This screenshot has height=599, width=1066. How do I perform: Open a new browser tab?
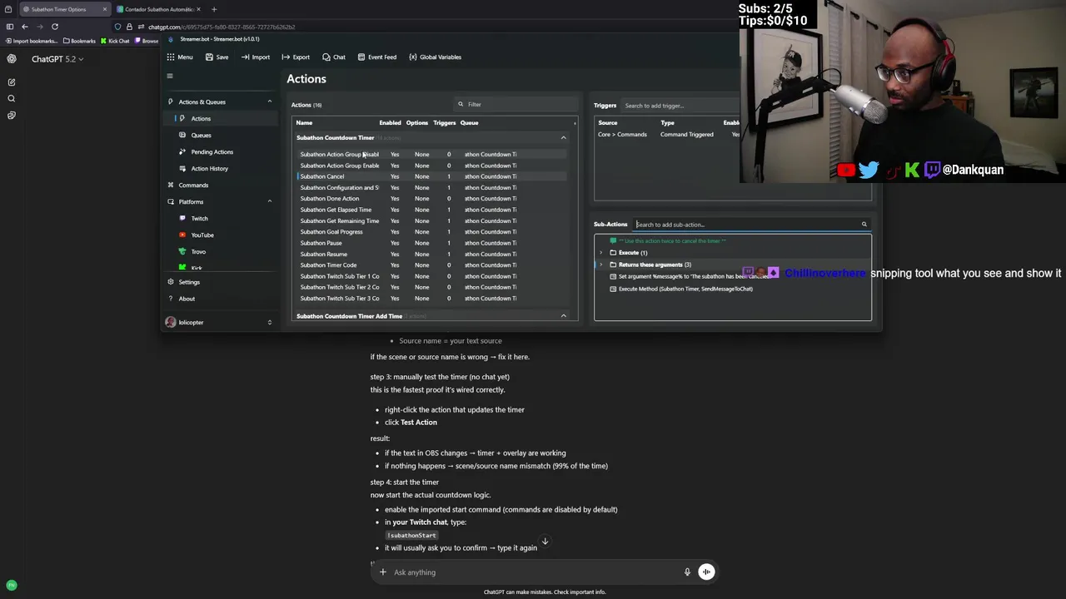tap(214, 9)
